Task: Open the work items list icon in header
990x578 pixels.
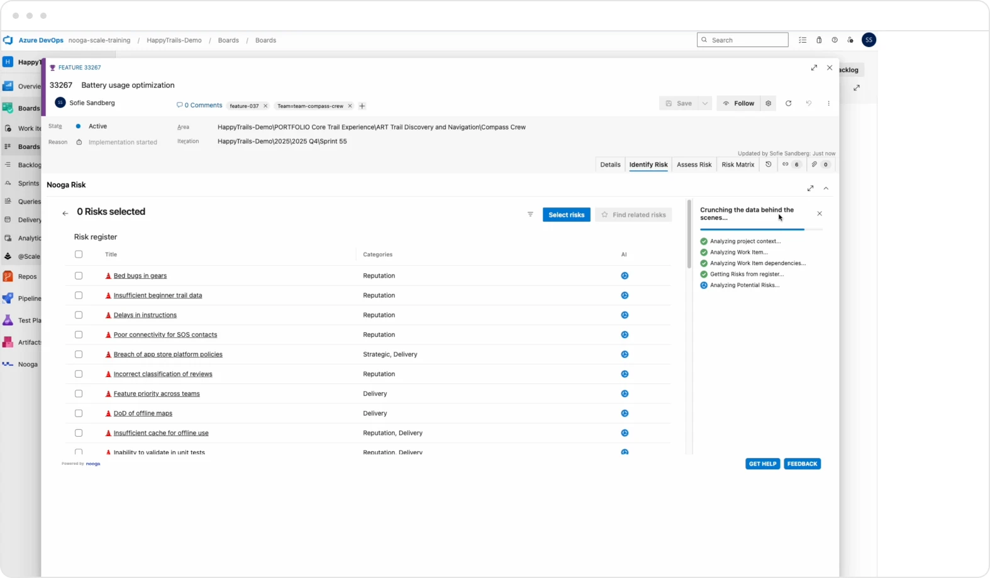Action: (803, 40)
